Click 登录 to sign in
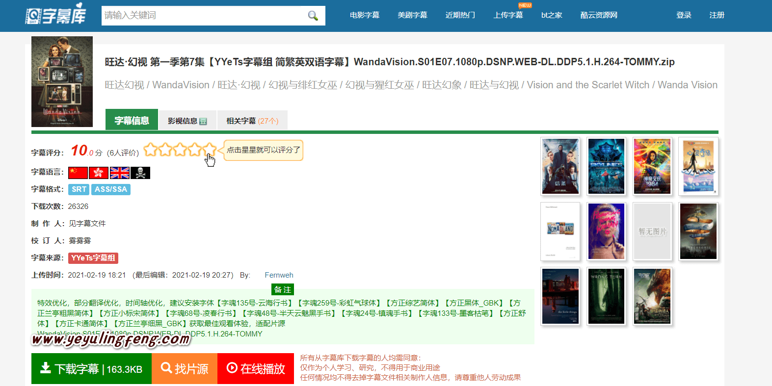This screenshot has height=386, width=772. [x=684, y=15]
